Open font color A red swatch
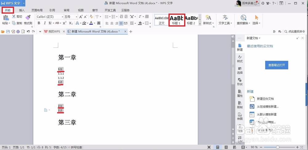Screen dimensions: 308x150 pyautogui.click(x=91, y=23)
